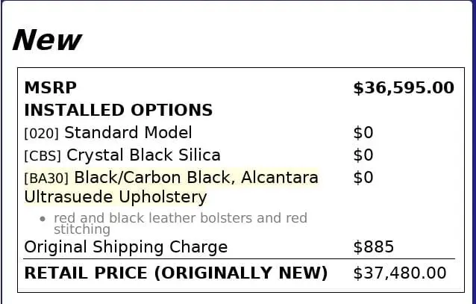Click the INSTALLED OPTIONS heading
476x304 pixels.
[119, 110]
